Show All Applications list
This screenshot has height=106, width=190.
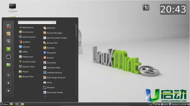click(x=26, y=27)
